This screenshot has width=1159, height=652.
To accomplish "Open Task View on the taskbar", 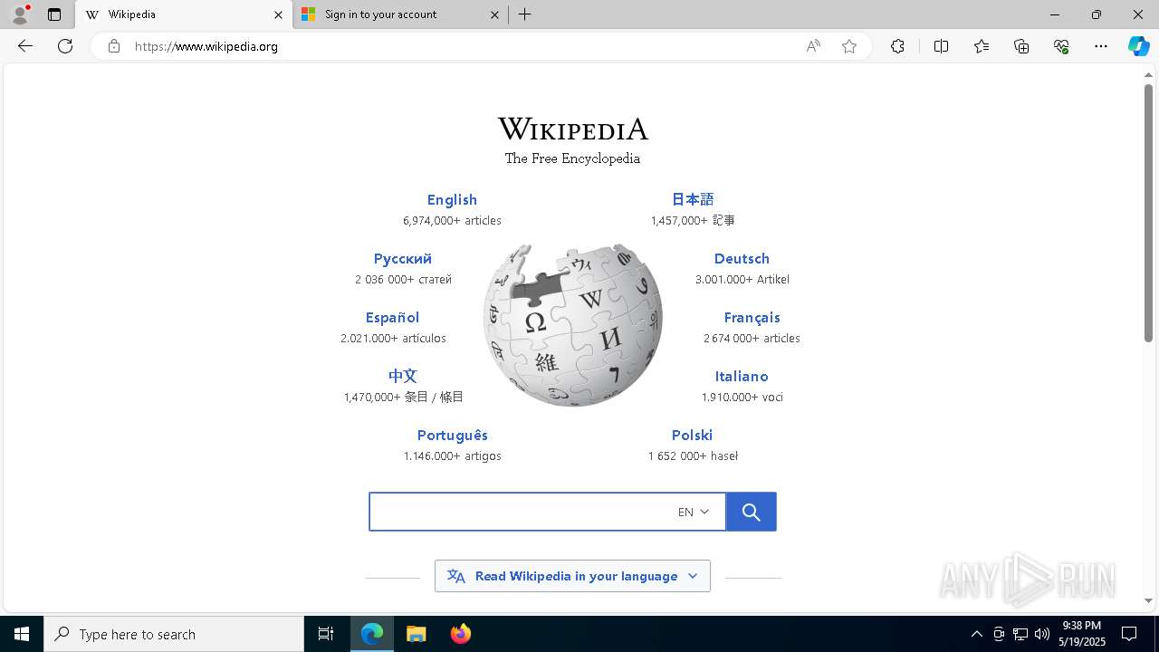I will coord(326,634).
